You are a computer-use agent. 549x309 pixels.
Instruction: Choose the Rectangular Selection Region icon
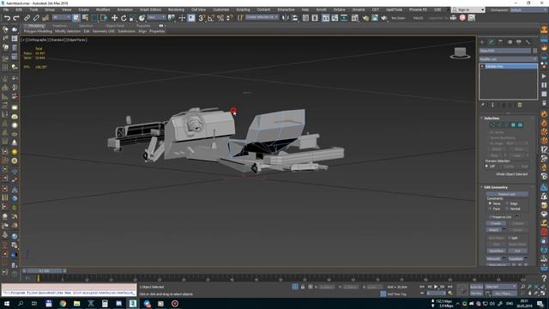94,17
